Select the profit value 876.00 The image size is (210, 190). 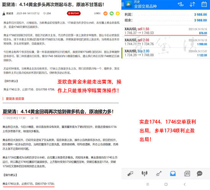(203, 33)
